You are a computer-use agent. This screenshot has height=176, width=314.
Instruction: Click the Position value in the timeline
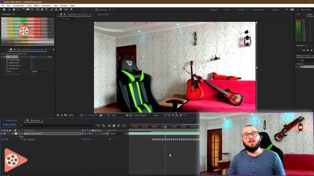[x=86, y=139]
